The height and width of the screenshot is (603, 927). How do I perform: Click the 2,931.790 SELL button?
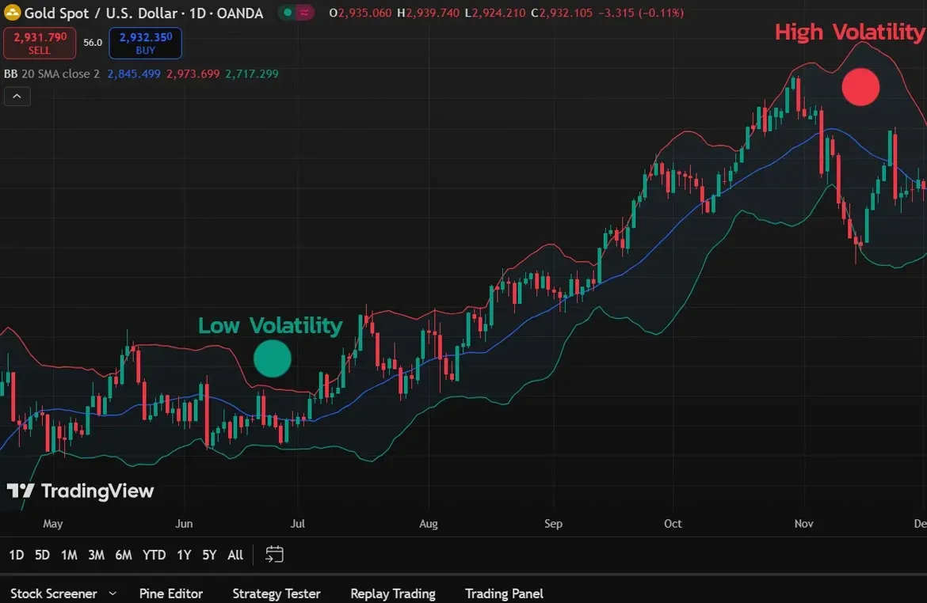(x=40, y=43)
